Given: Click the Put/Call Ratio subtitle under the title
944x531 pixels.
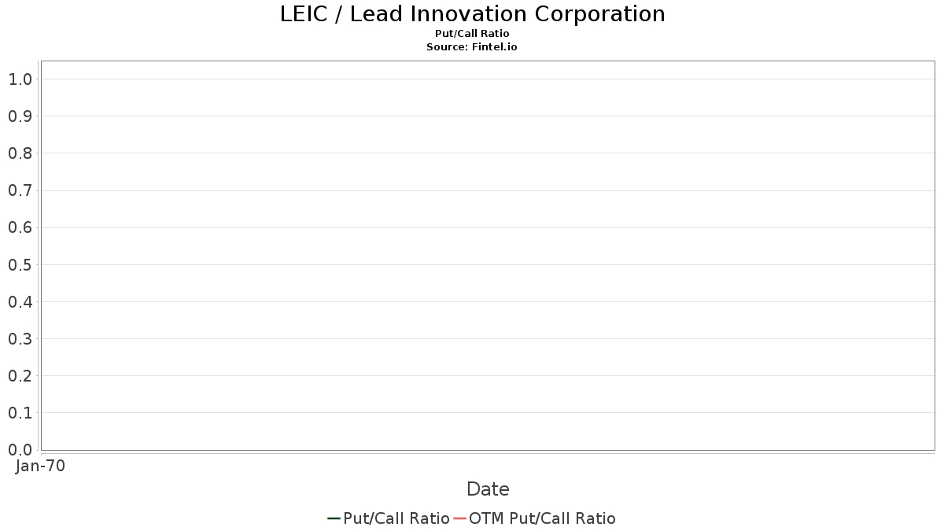Looking at the screenshot, I should click(472, 34).
